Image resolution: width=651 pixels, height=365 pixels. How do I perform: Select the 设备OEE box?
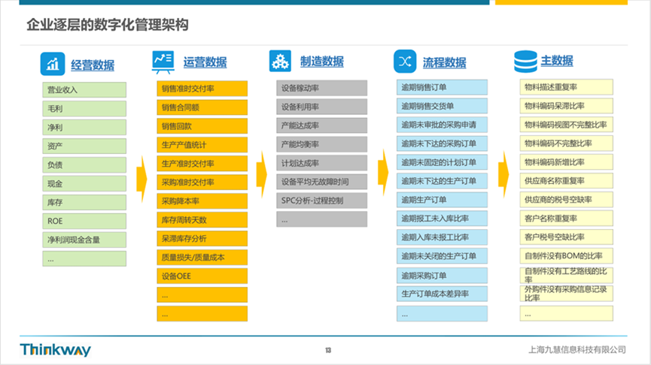pyautogui.click(x=202, y=276)
